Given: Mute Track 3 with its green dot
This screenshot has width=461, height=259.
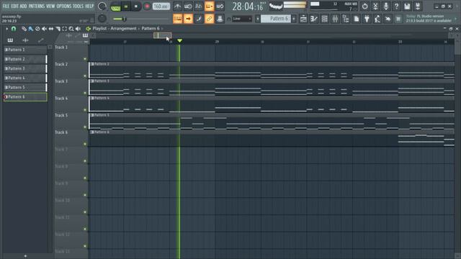Looking at the screenshot, I should click(x=85, y=93).
